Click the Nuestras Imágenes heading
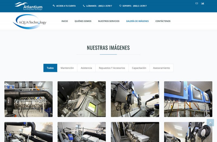Screen dimensions: 217x142 coord(108,48)
